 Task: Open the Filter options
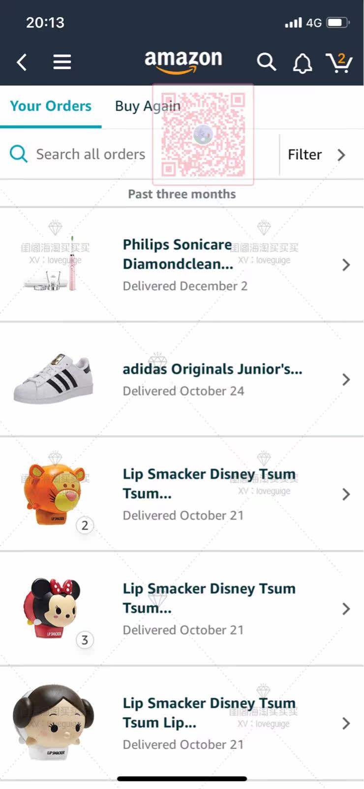[317, 155]
